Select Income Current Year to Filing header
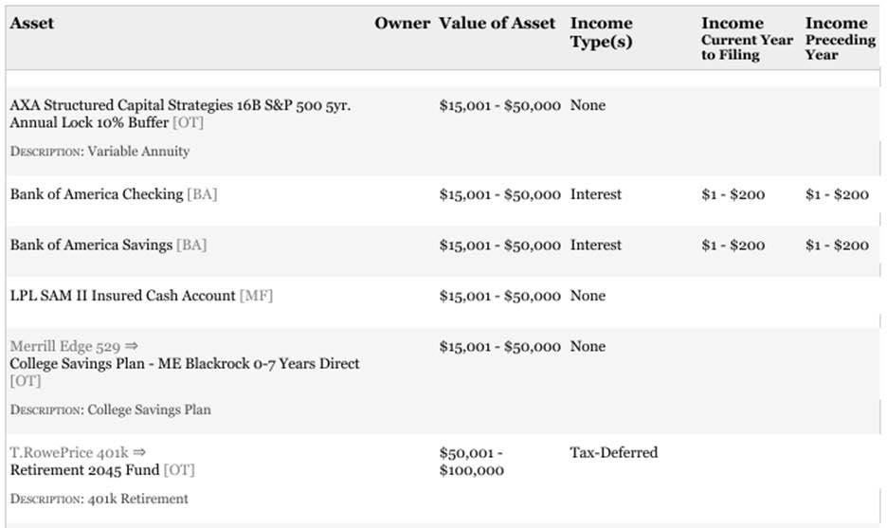This screenshot has width=887, height=528. (747, 39)
